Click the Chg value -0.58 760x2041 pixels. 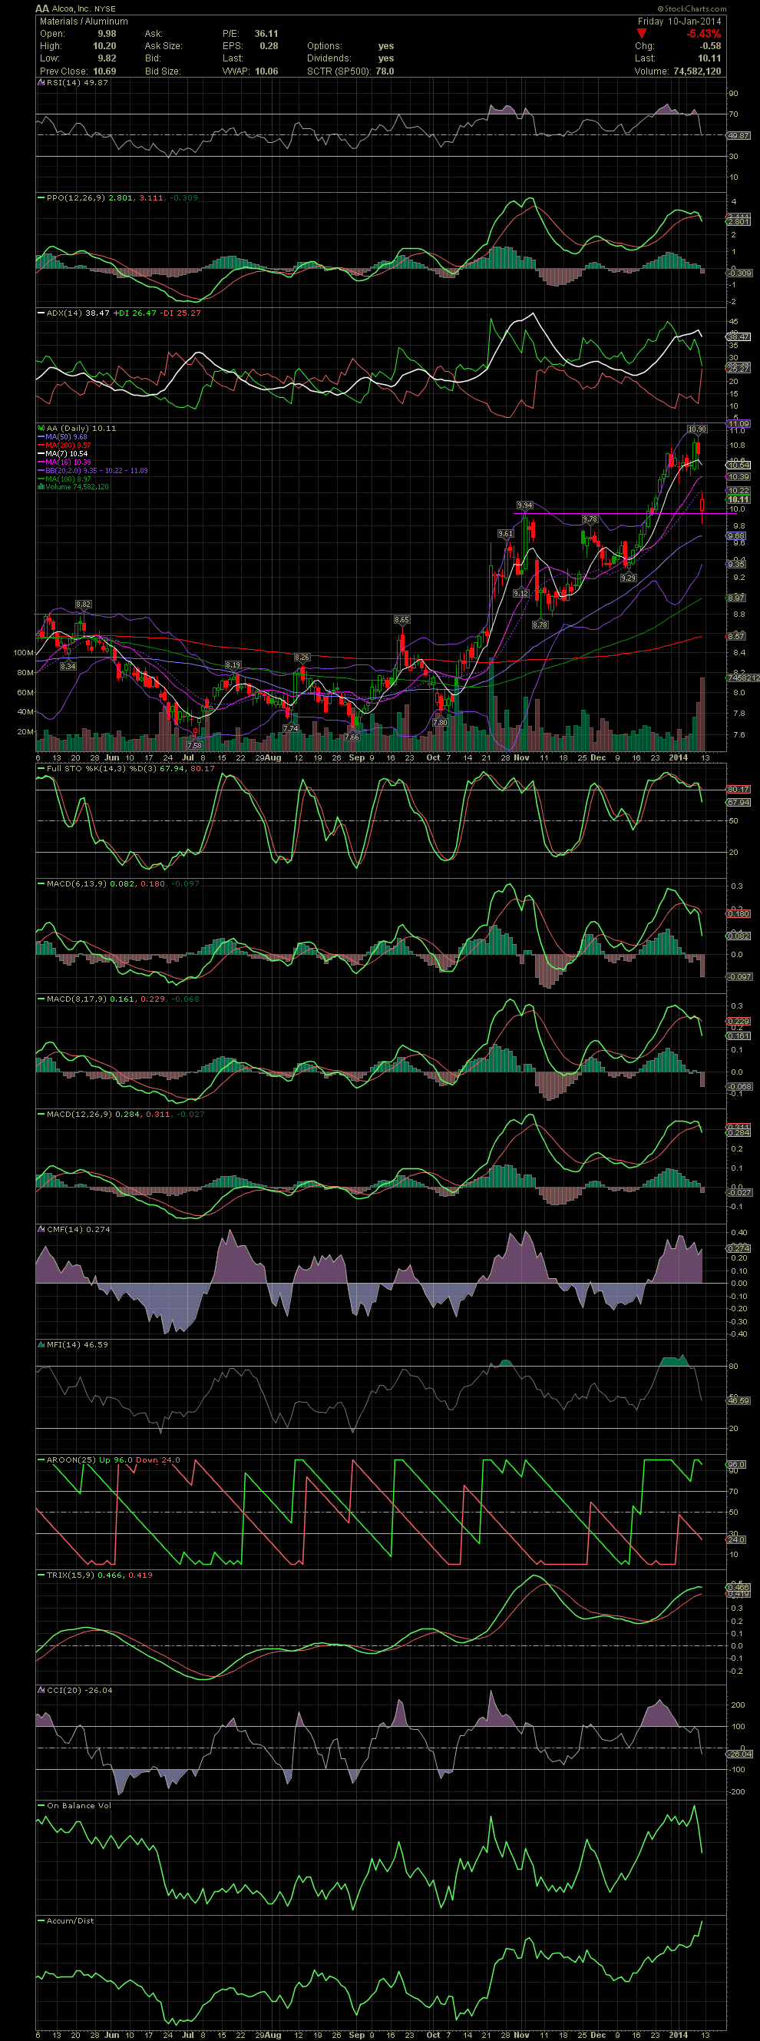tap(710, 46)
